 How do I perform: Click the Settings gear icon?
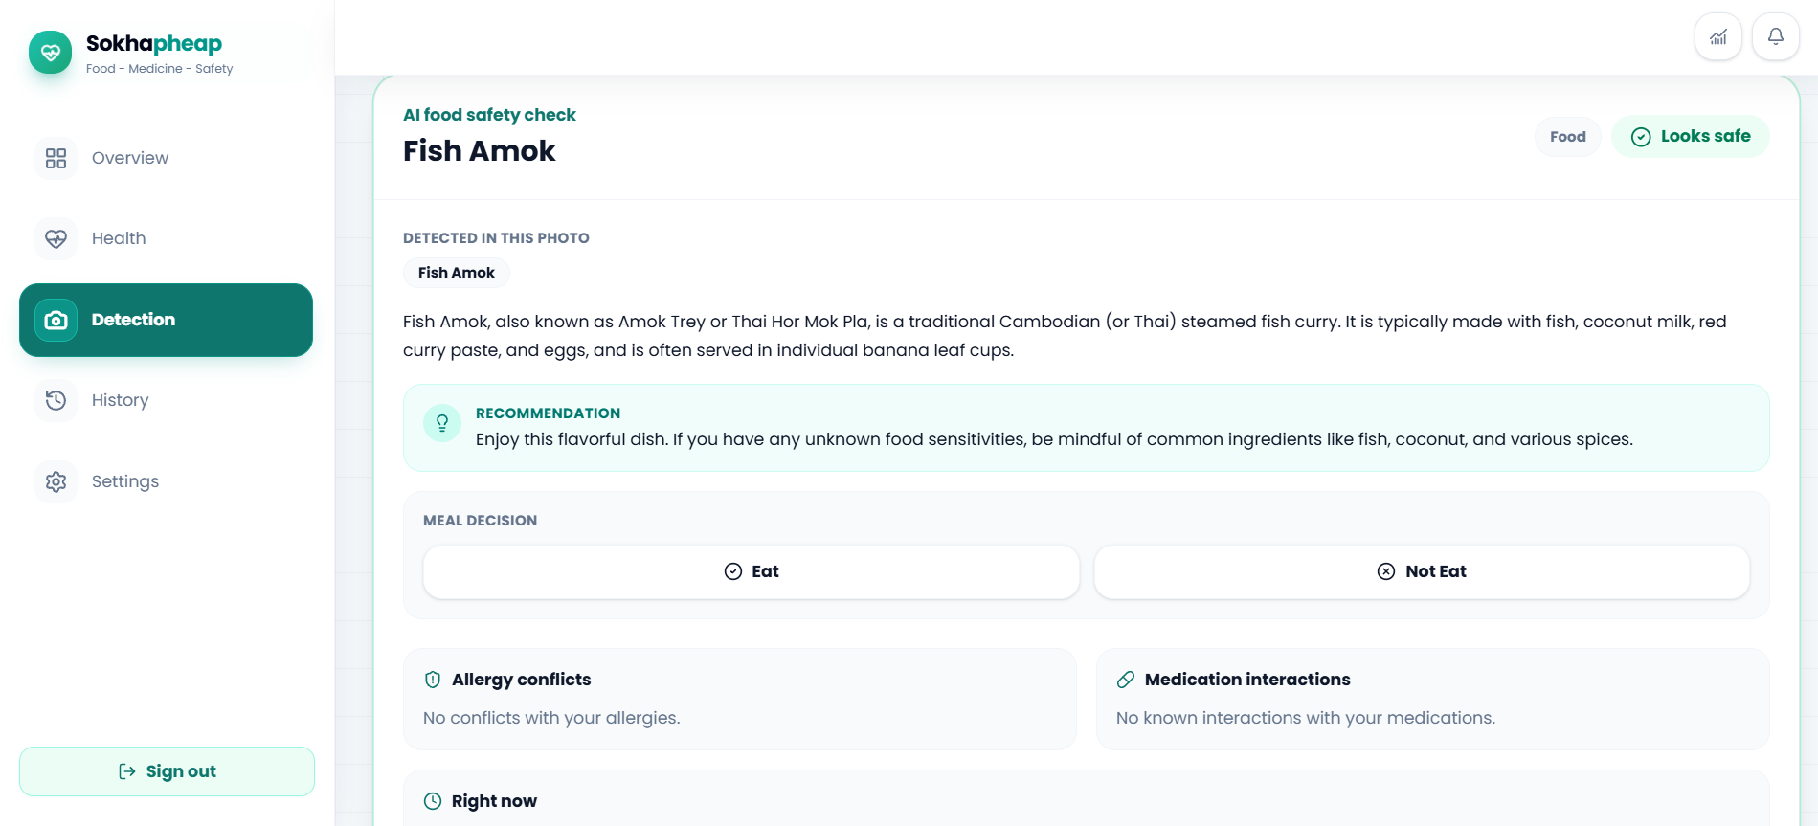pyautogui.click(x=56, y=481)
